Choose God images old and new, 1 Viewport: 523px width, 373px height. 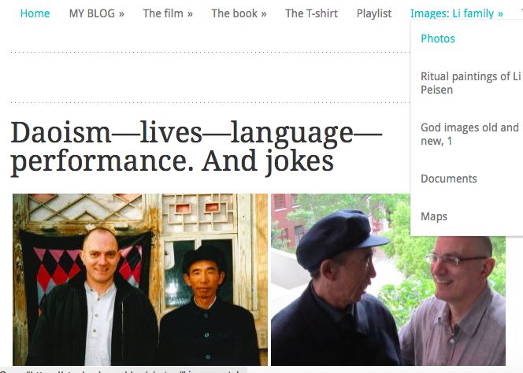pos(469,134)
